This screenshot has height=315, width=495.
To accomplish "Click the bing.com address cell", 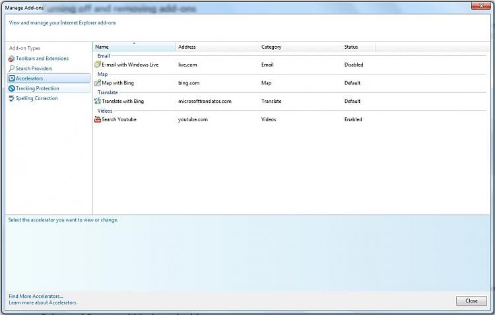I will [x=189, y=83].
